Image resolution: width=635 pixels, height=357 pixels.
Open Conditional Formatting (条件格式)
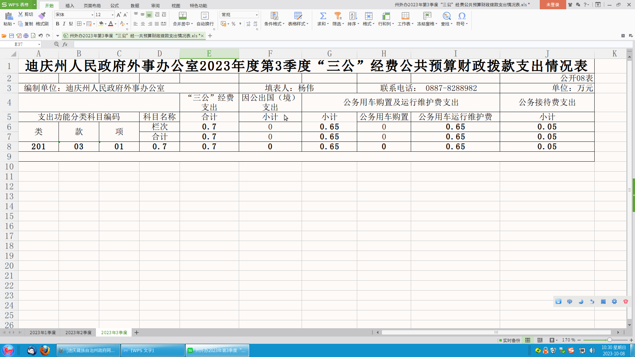tap(274, 19)
